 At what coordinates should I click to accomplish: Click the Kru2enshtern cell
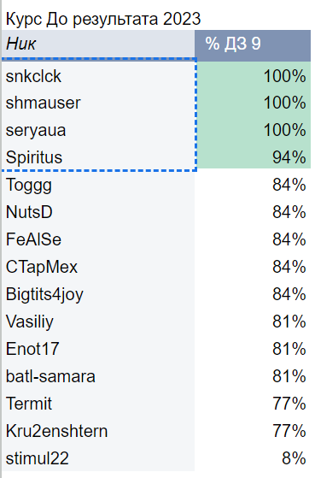point(98,431)
